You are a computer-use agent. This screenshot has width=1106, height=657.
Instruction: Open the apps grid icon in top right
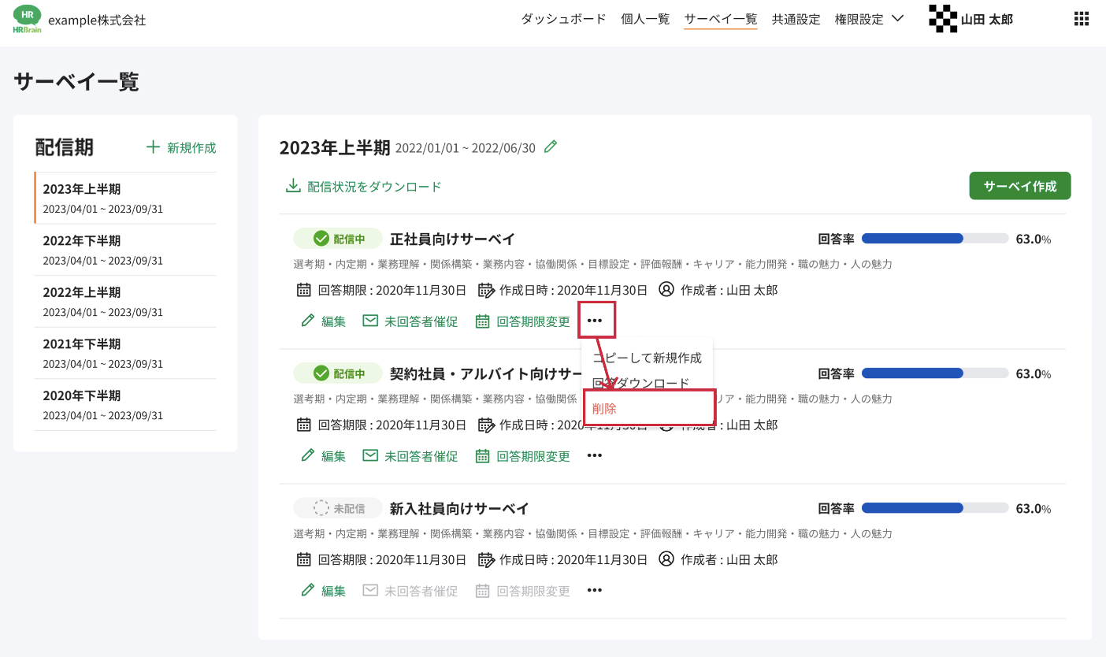click(x=1081, y=18)
